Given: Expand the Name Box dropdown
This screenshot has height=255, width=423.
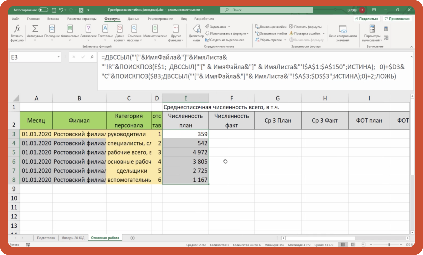Looking at the screenshot, I should (x=58, y=57).
